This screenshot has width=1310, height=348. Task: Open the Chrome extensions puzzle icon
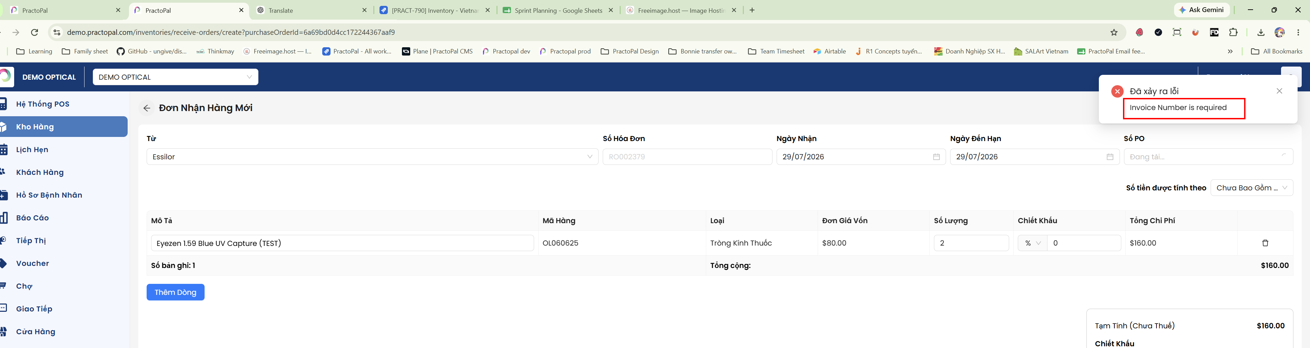click(1233, 32)
